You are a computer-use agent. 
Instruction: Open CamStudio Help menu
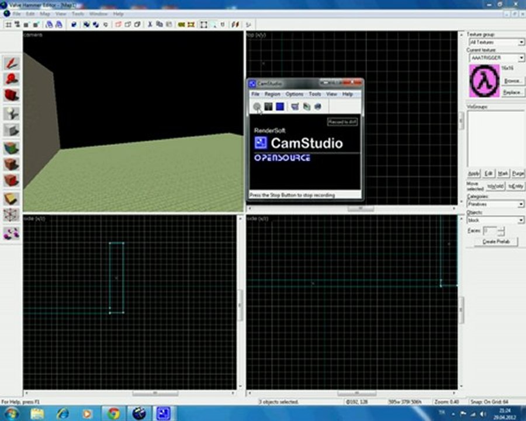point(347,94)
